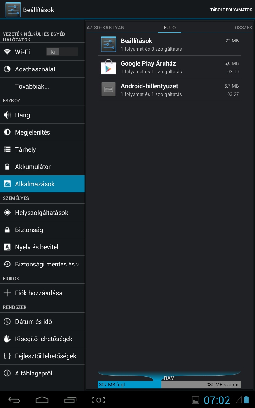Switch to the Összes tab

tap(243, 28)
